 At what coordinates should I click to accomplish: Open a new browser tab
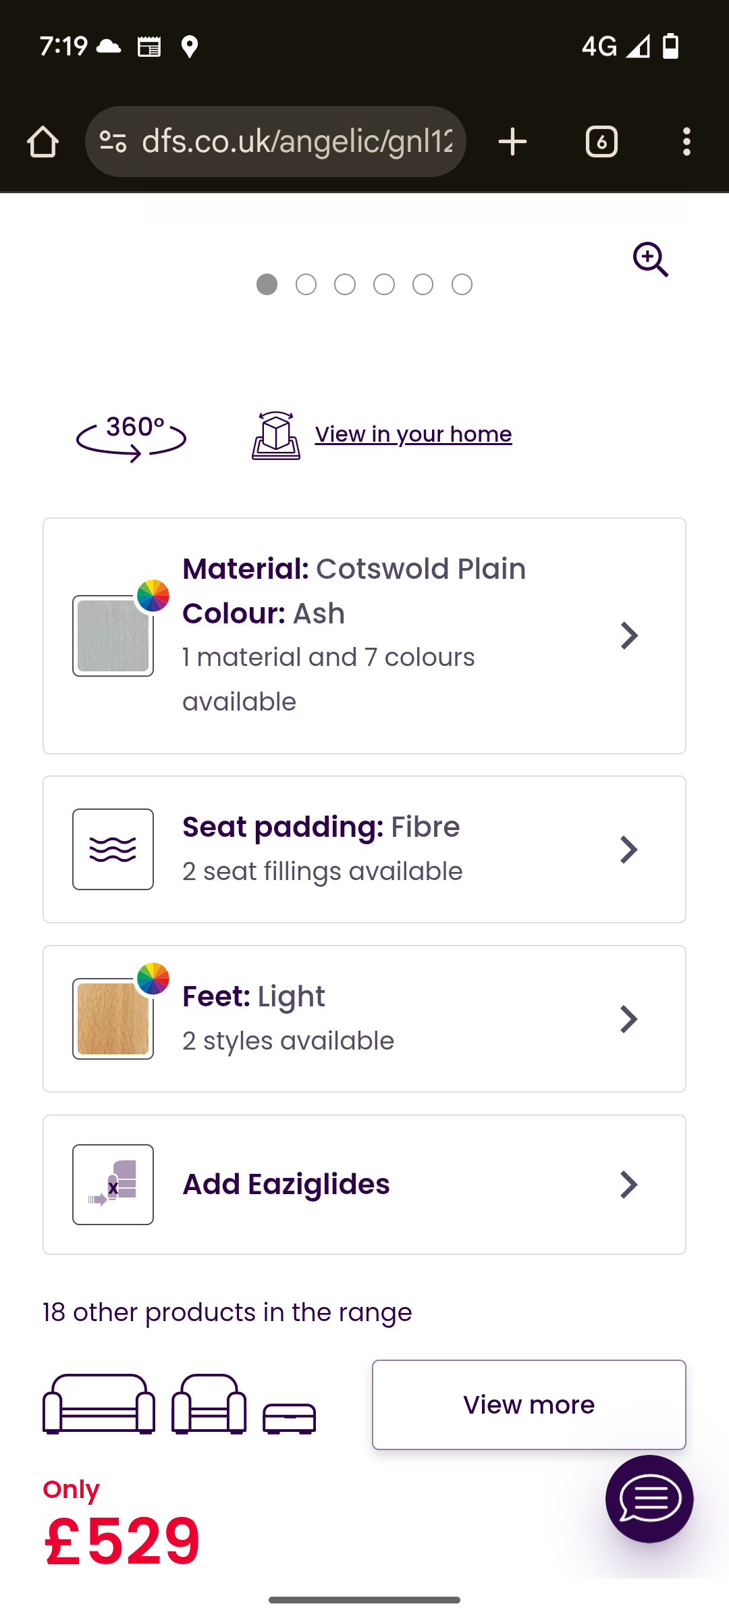pos(512,142)
